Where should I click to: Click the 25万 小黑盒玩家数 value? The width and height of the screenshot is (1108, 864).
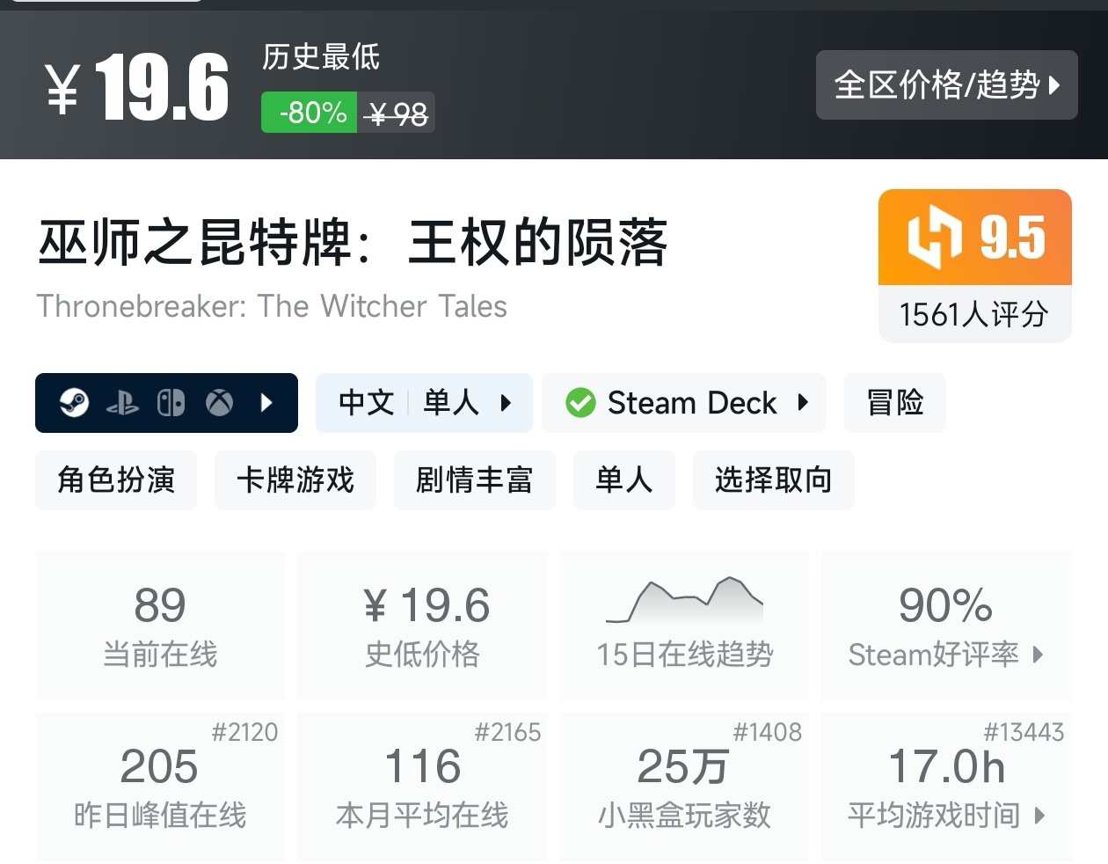click(683, 766)
